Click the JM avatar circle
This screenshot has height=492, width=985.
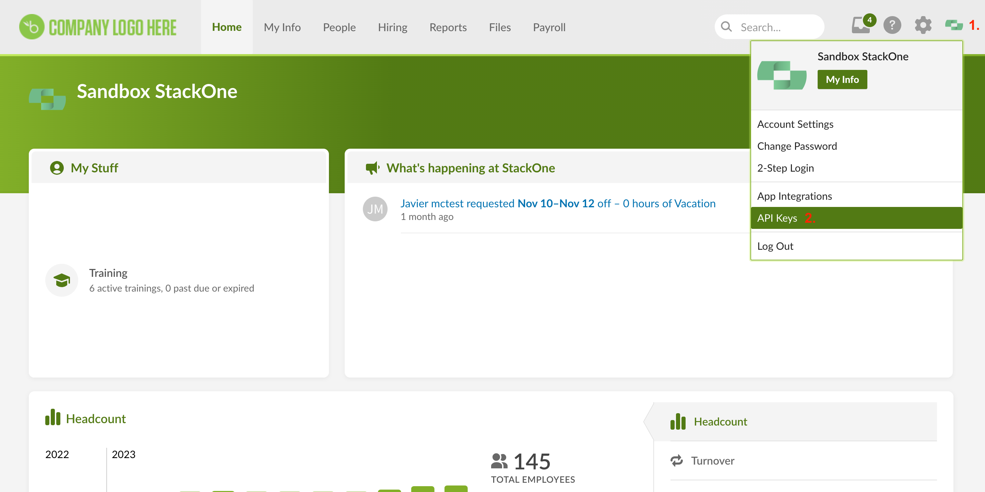pos(375,209)
